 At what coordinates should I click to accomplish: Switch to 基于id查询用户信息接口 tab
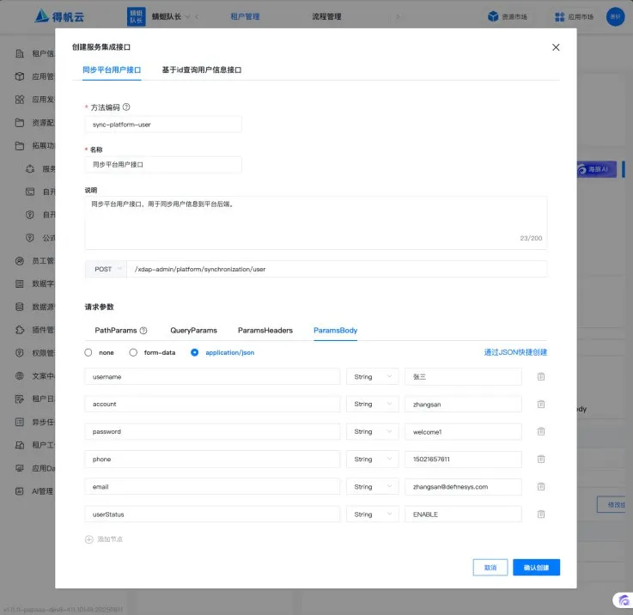coord(202,70)
